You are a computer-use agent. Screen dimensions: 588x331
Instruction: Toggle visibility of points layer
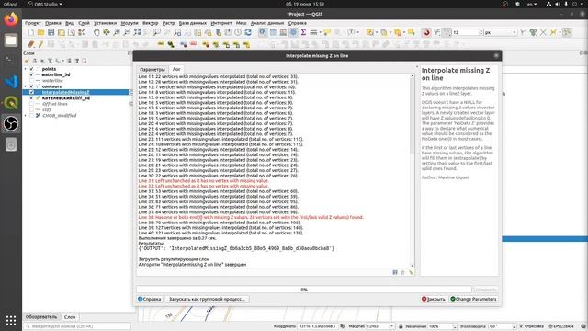coord(31,69)
